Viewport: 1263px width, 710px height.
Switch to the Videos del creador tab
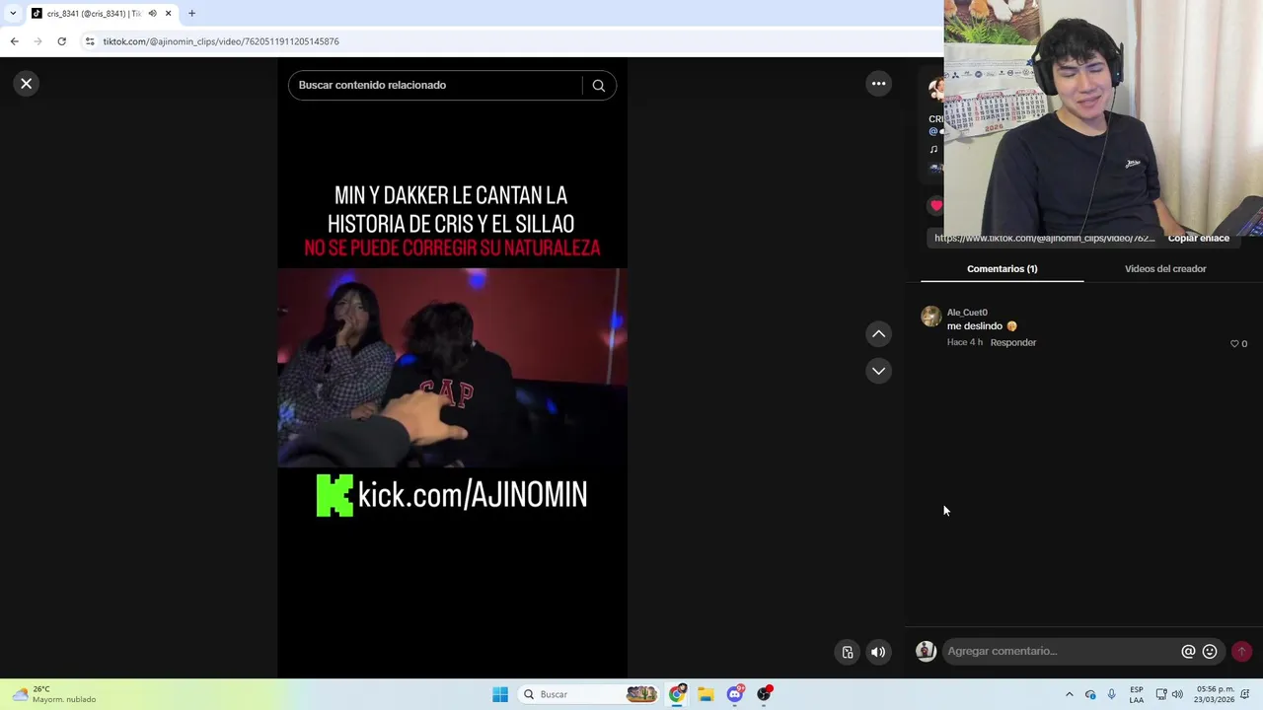[x=1165, y=268]
